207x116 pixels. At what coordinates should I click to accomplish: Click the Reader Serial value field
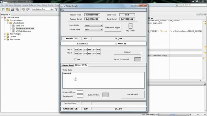[x=92, y=19]
